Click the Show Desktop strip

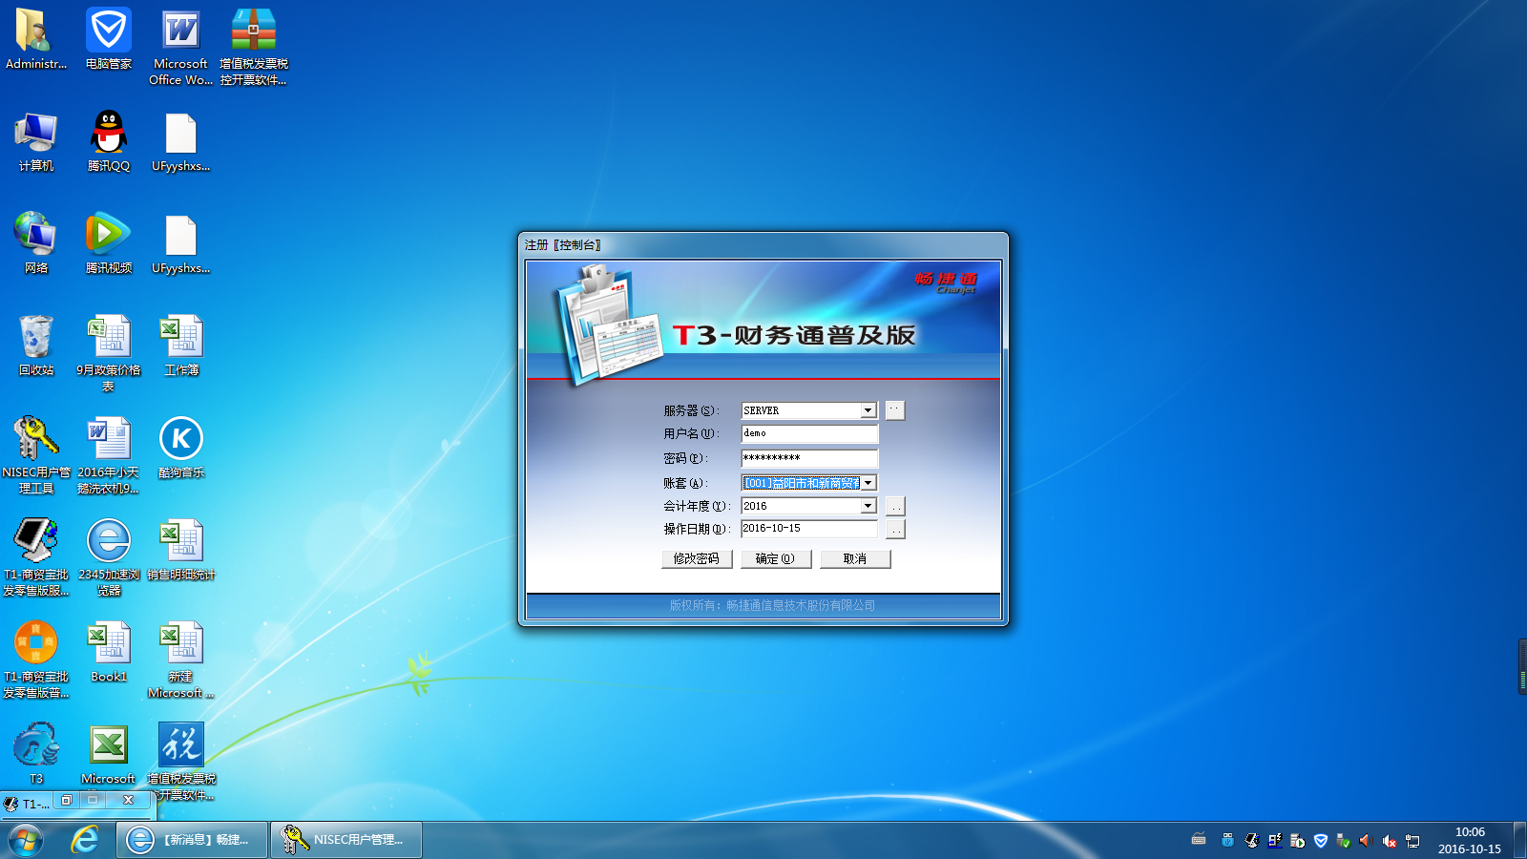[x=1519, y=840]
